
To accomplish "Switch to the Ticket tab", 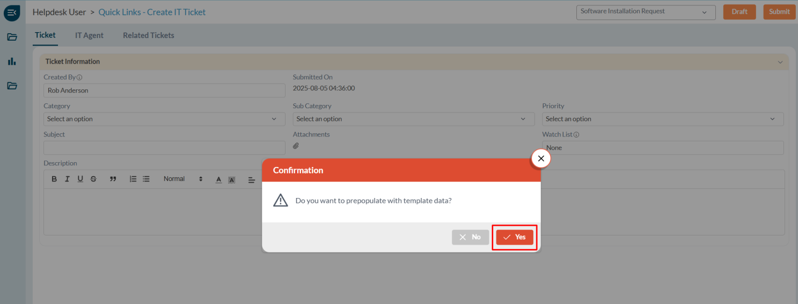I will (45, 35).
